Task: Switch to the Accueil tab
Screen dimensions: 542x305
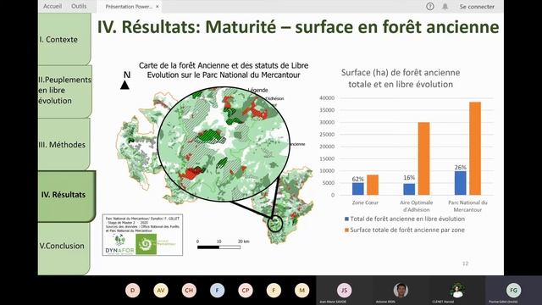Action: (x=53, y=6)
